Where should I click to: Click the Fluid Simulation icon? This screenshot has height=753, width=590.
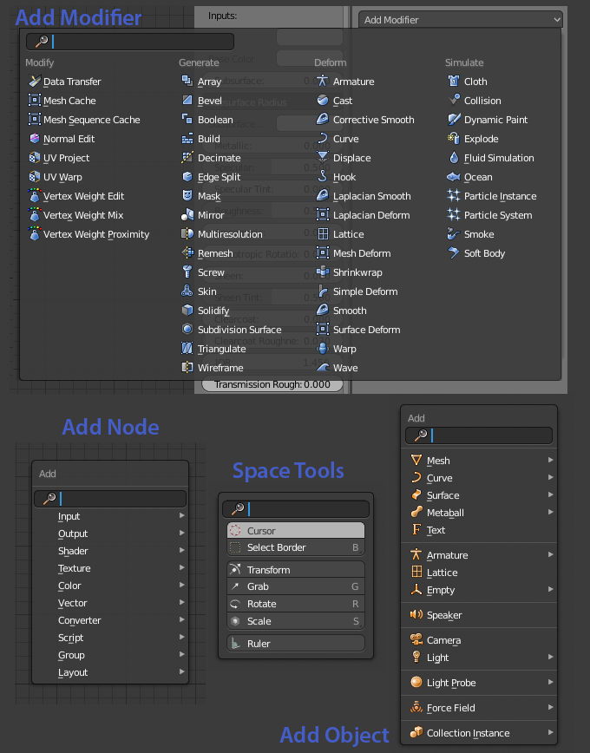point(453,157)
